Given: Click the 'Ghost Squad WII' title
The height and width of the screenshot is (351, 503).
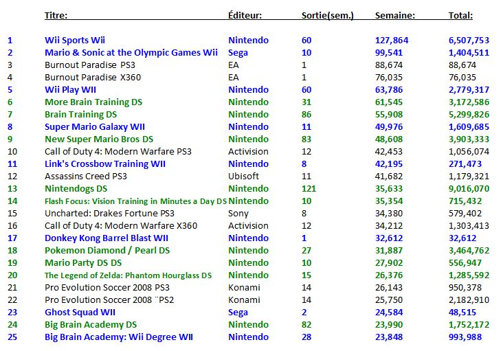Looking at the screenshot, I should 80,313.
